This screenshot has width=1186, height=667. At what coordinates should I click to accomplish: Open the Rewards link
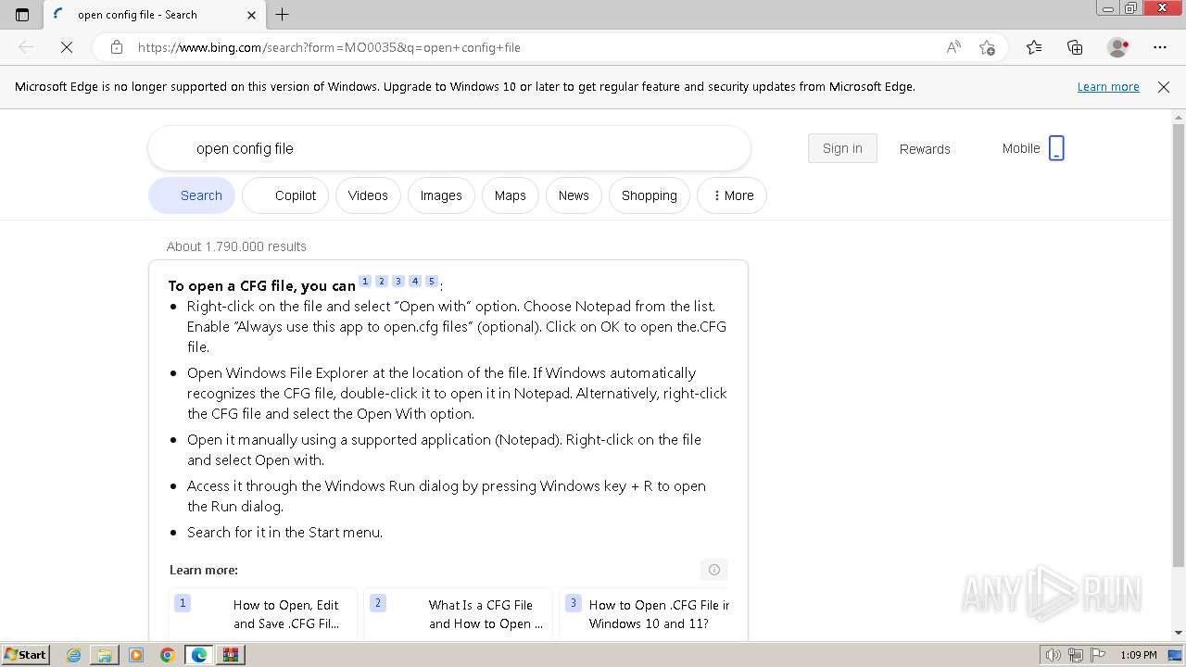coord(925,148)
